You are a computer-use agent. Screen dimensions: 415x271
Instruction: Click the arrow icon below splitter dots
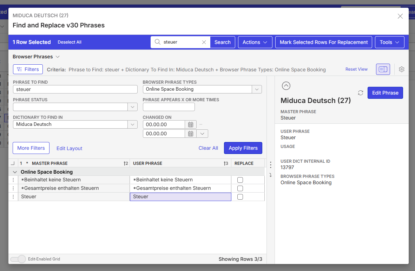(x=270, y=175)
